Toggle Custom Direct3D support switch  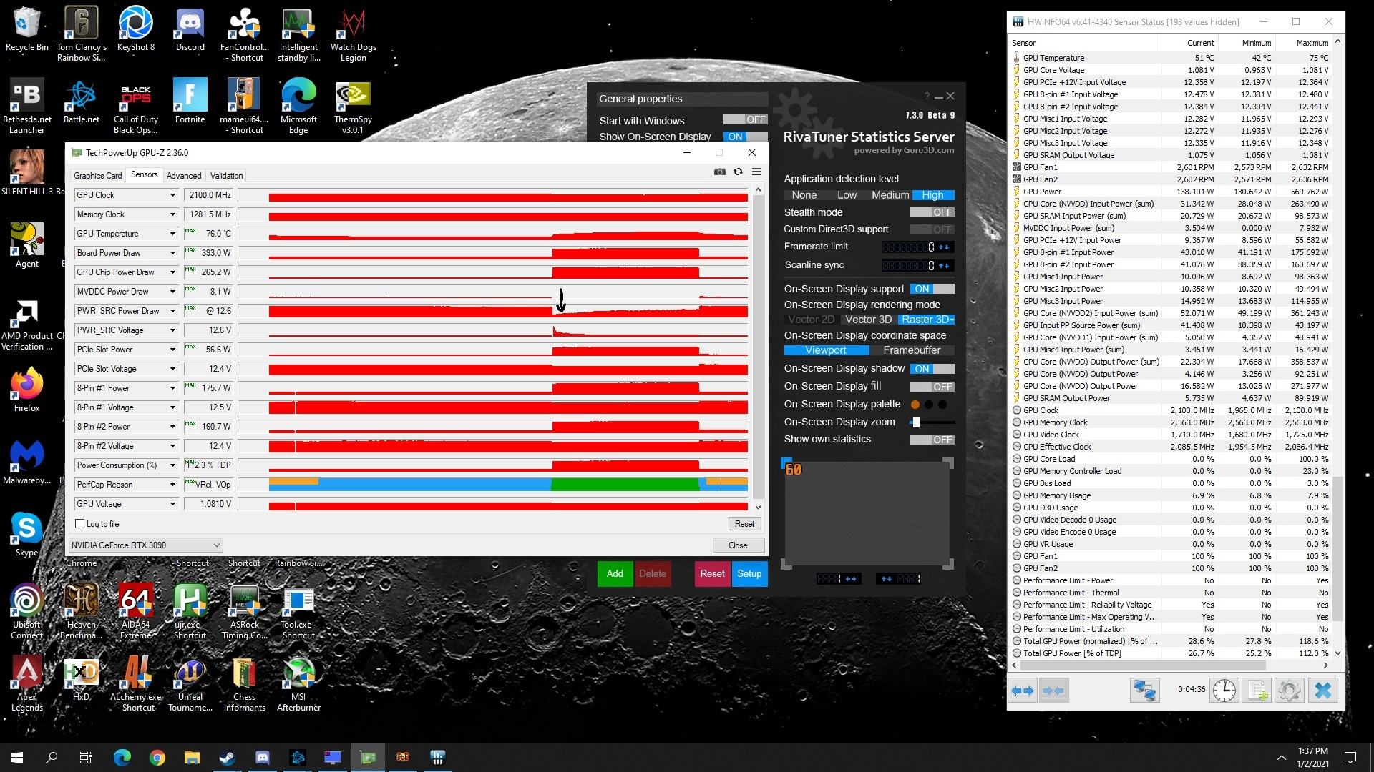point(932,229)
